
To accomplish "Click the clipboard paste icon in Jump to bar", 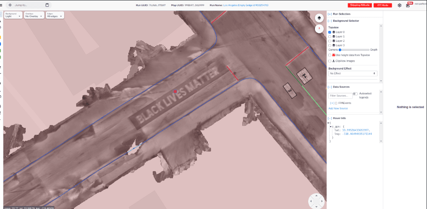I will 47,5.
